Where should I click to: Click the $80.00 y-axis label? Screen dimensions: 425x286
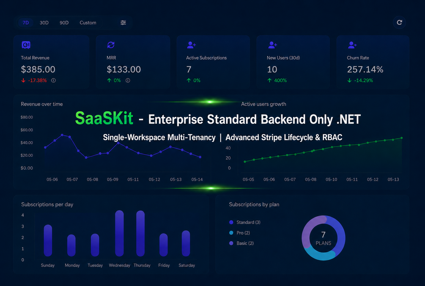point(27,117)
